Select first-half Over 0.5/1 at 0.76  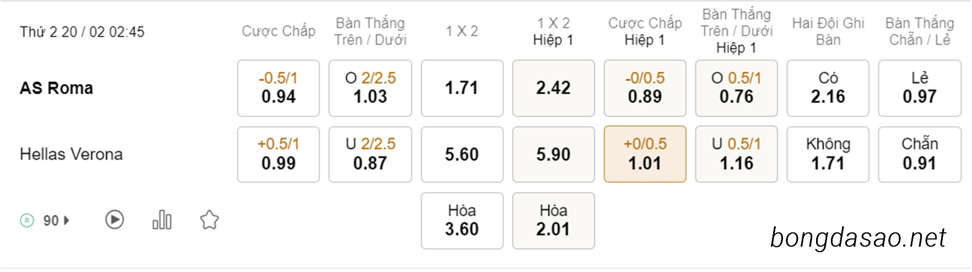click(737, 88)
